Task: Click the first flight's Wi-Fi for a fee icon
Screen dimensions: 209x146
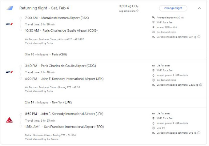Action: click(153, 22)
